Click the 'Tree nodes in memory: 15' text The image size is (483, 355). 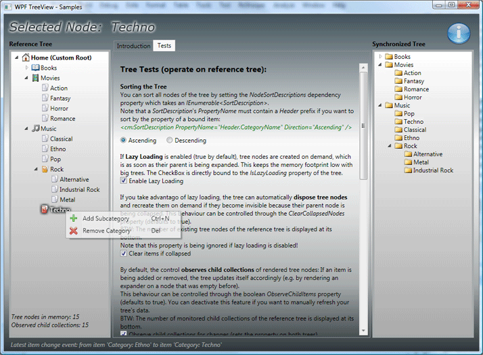point(45,316)
